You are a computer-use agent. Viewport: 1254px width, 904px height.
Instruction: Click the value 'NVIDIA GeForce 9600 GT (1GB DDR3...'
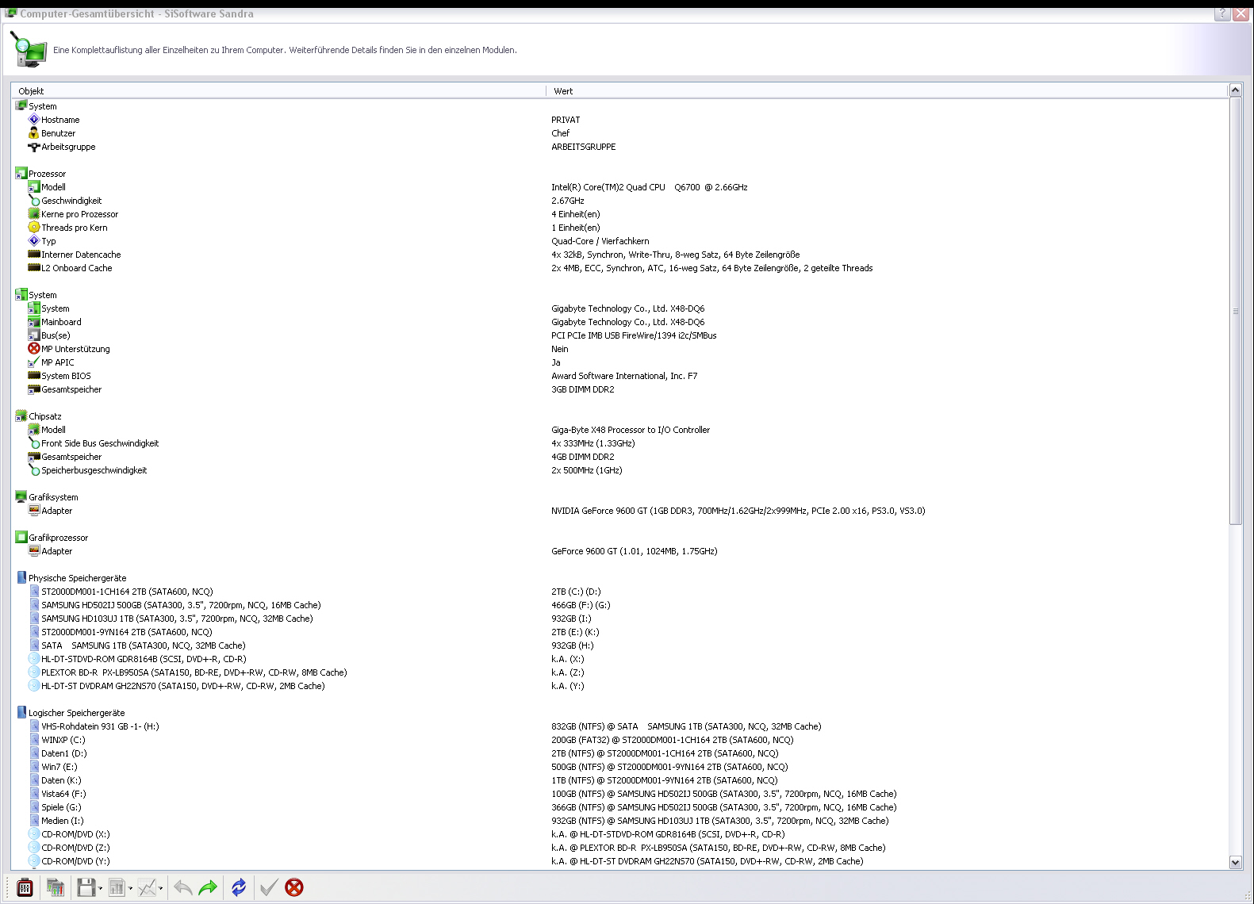(738, 511)
